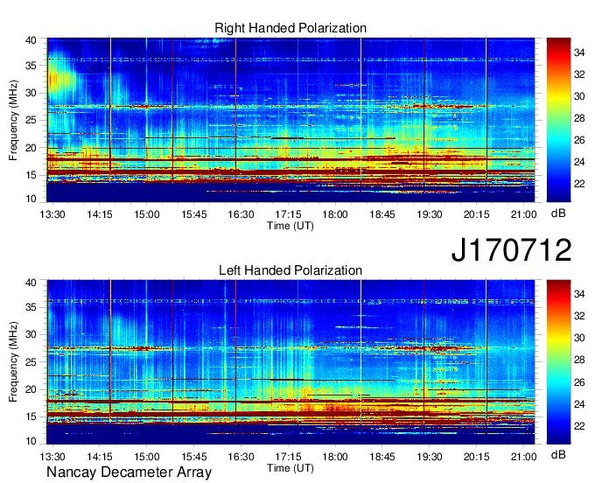Click 13:30 time tick on Right Handed plot
The height and width of the screenshot is (483, 595).
52,214
